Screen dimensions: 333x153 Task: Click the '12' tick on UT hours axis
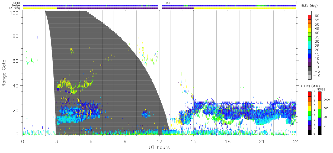click(159, 141)
